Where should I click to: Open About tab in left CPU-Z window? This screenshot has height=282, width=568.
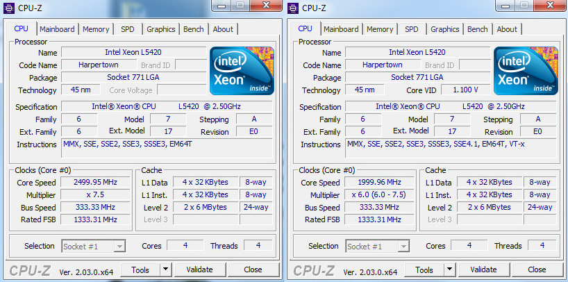coord(223,29)
